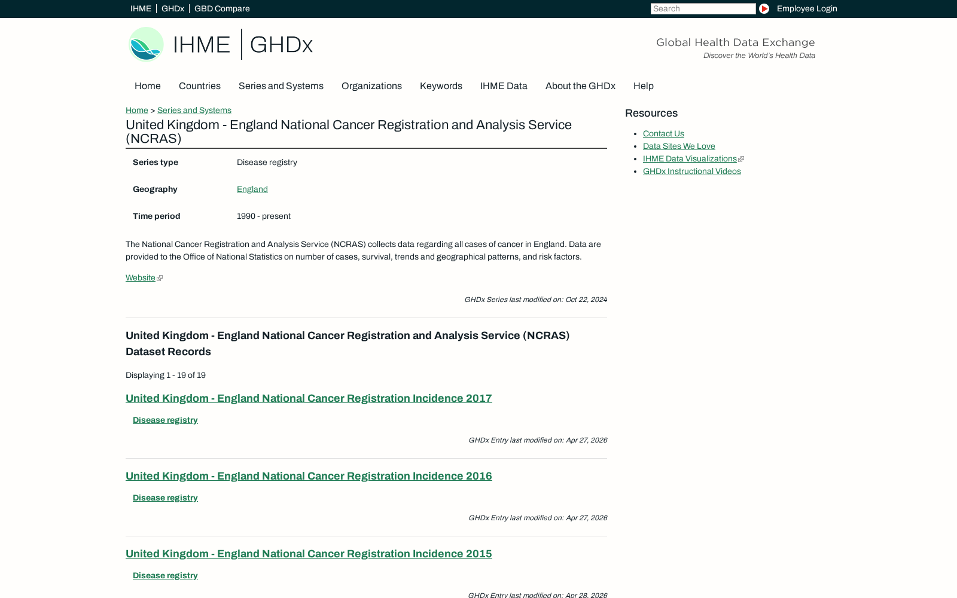Click Home breadcrumb link
The width and height of the screenshot is (957, 598).
[x=137, y=110]
